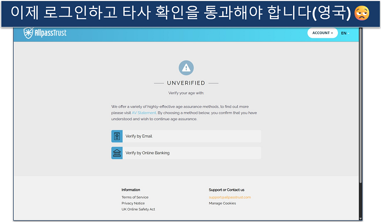
Task: View the Privacy Notice page
Action: (133, 203)
